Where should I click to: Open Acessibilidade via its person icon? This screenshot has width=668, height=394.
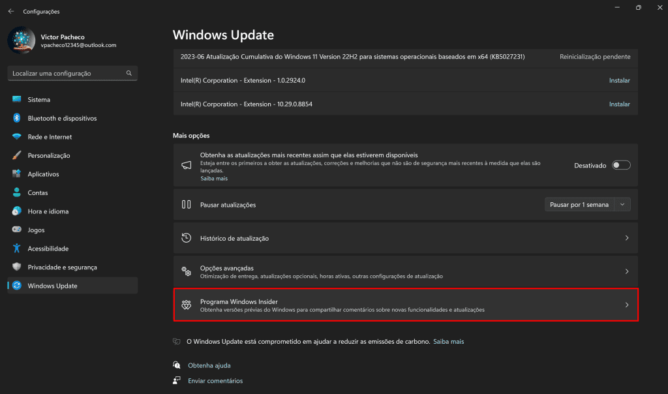point(15,248)
